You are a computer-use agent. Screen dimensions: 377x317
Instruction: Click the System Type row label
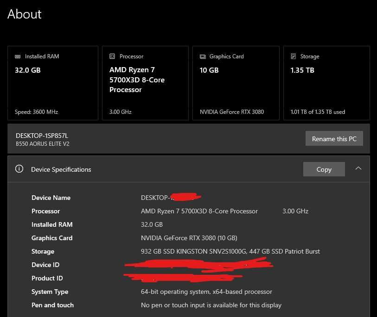(x=50, y=292)
